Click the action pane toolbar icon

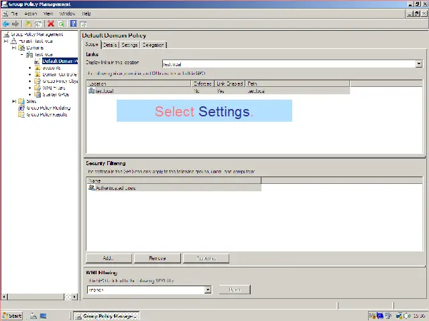click(83, 24)
